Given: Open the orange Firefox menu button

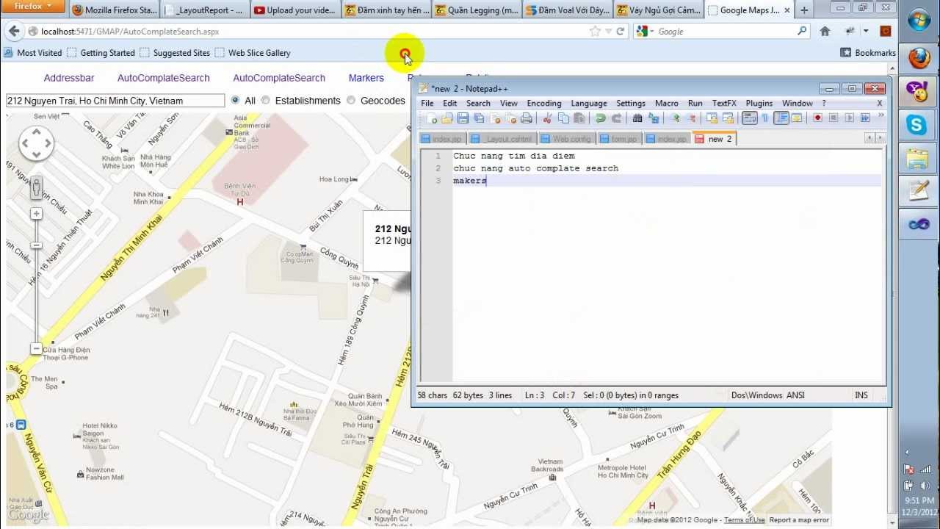Looking at the screenshot, I should 32,7.
